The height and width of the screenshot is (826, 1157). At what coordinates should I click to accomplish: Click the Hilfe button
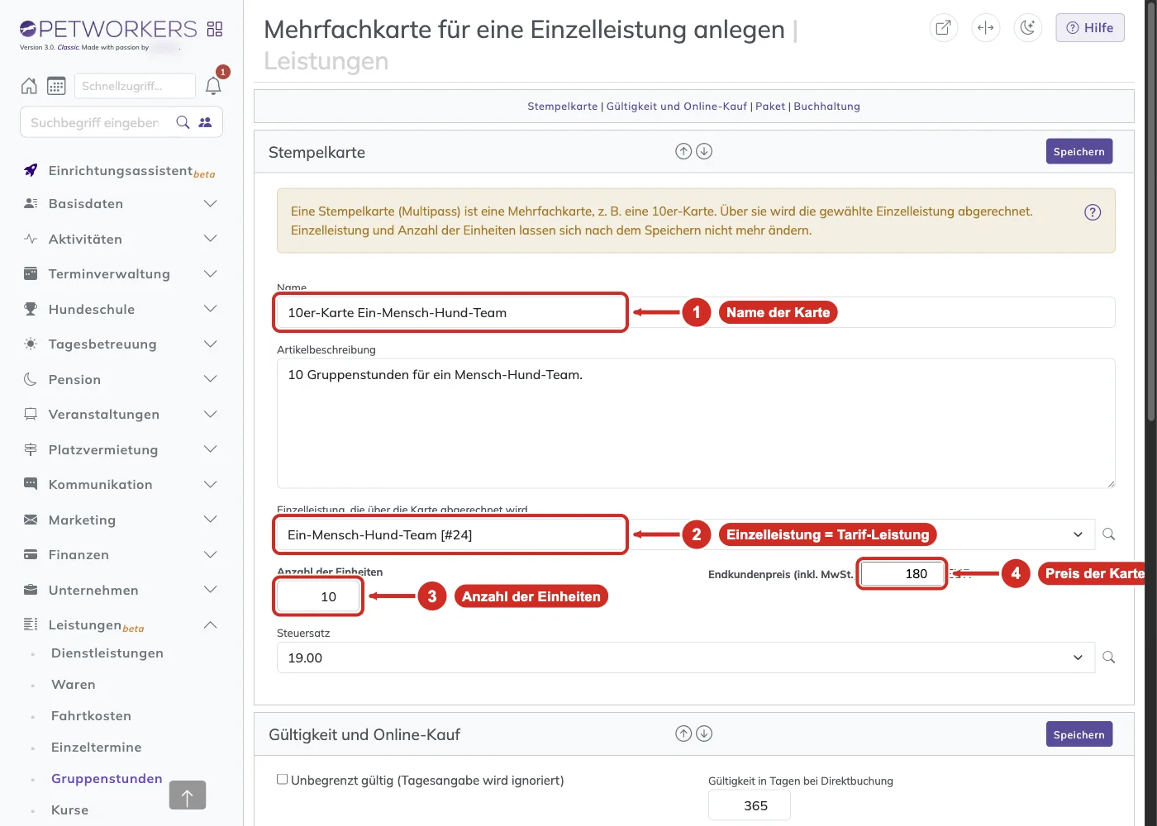click(x=1090, y=28)
